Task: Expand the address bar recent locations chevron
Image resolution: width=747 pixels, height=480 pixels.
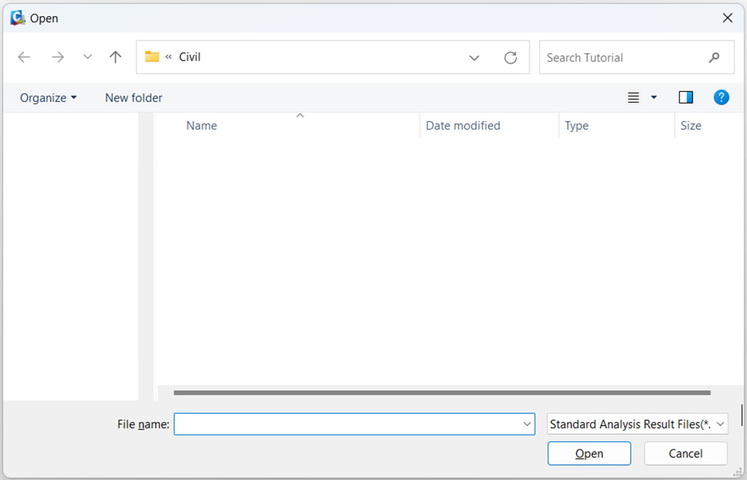Action: [x=474, y=57]
